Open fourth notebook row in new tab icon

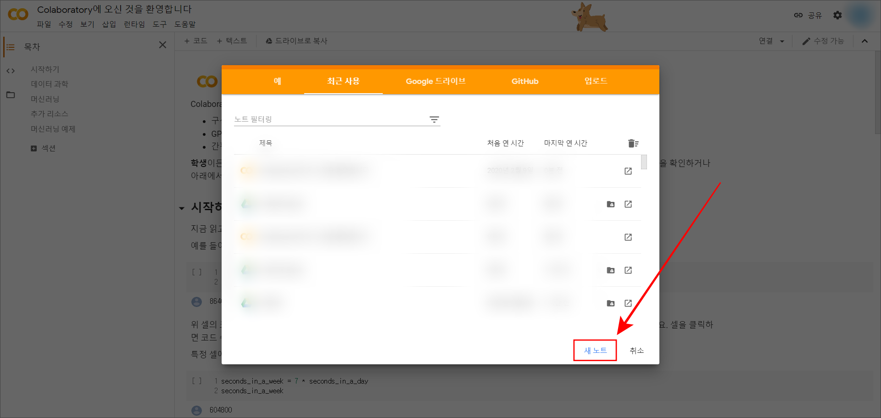(x=628, y=270)
